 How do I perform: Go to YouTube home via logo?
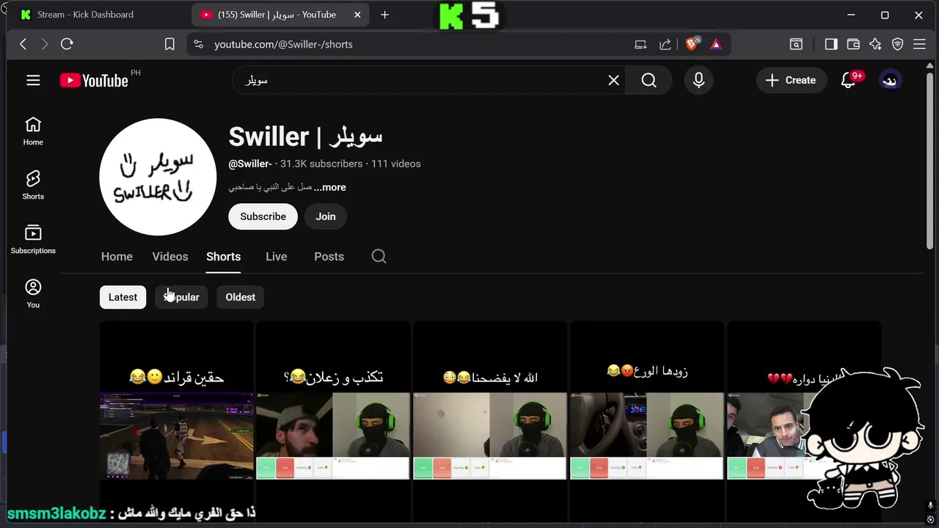(94, 80)
